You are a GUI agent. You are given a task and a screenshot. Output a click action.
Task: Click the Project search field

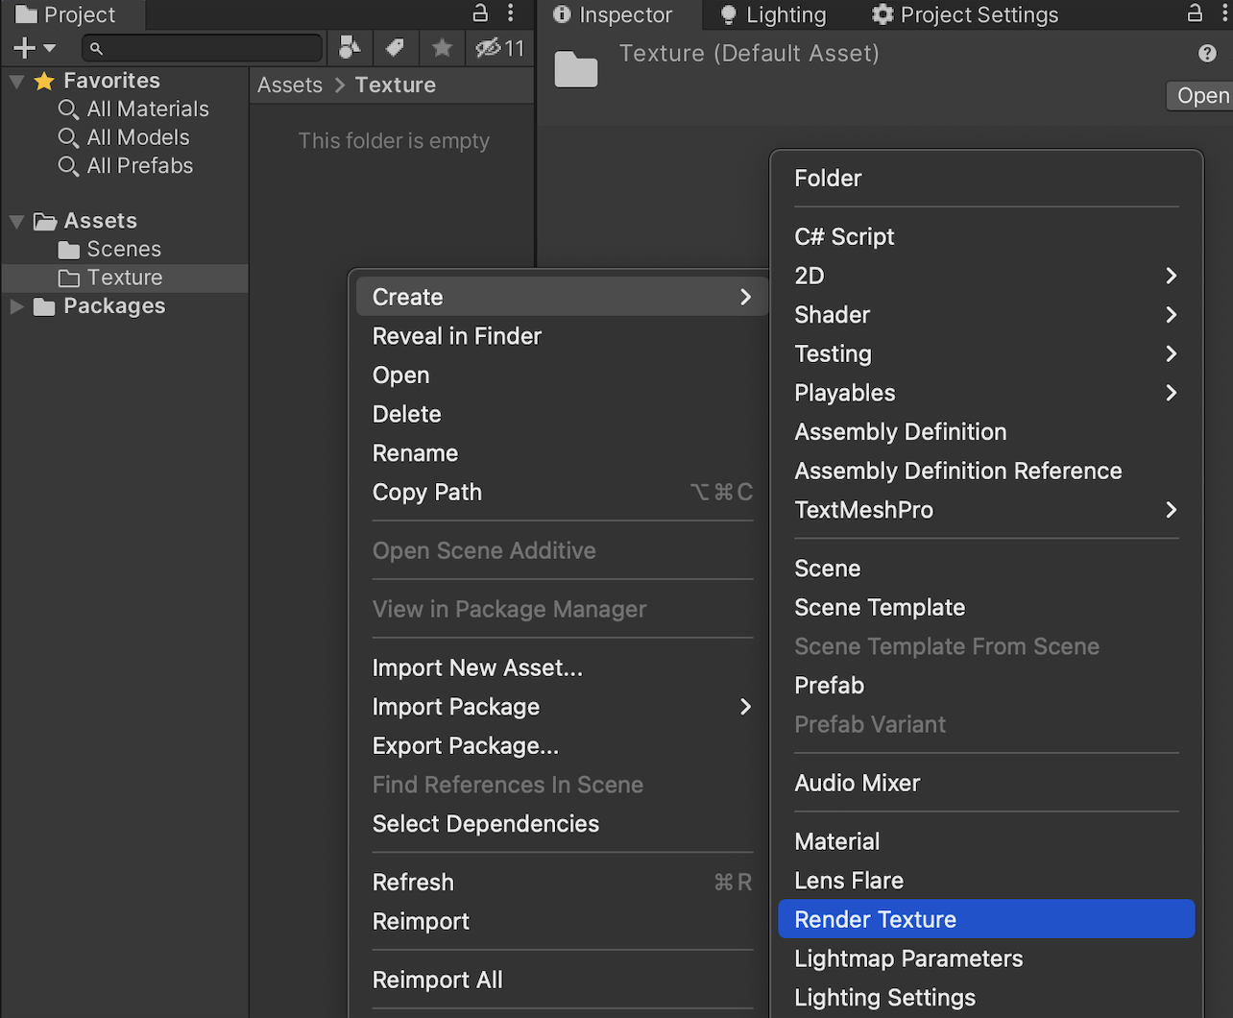point(204,48)
